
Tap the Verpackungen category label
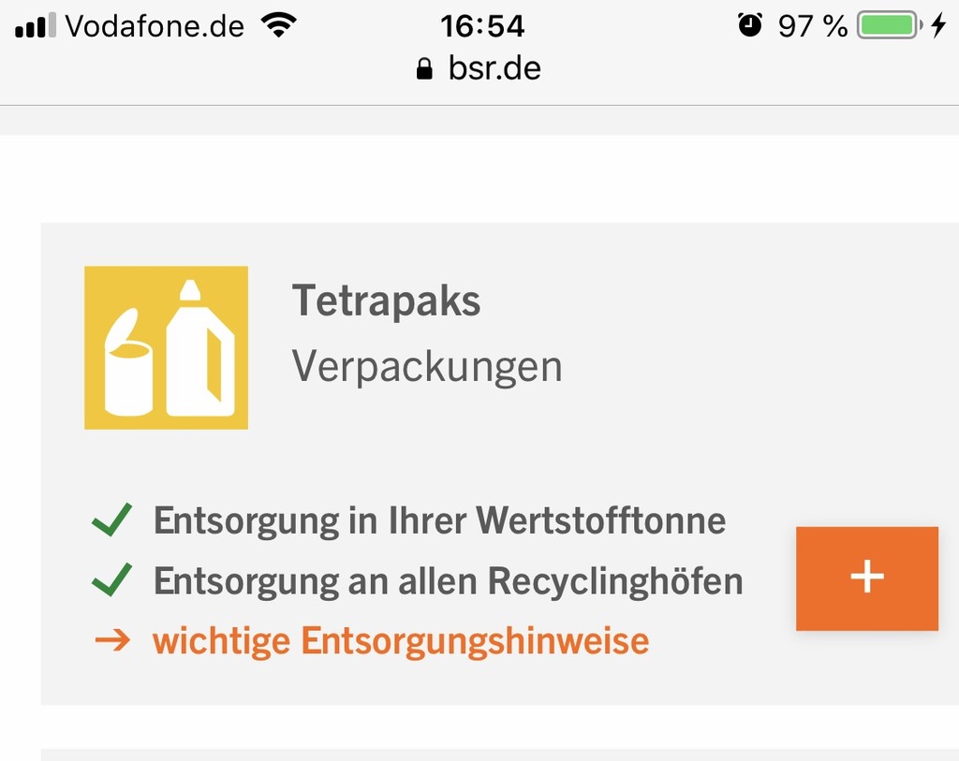pyautogui.click(x=427, y=367)
